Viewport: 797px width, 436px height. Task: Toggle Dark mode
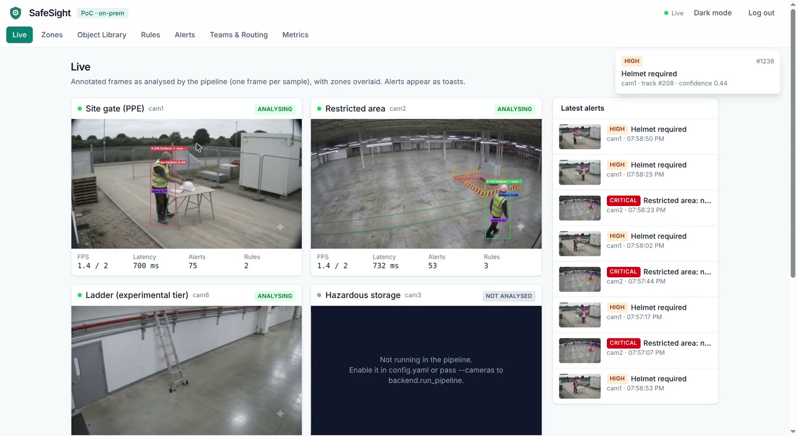[712, 13]
